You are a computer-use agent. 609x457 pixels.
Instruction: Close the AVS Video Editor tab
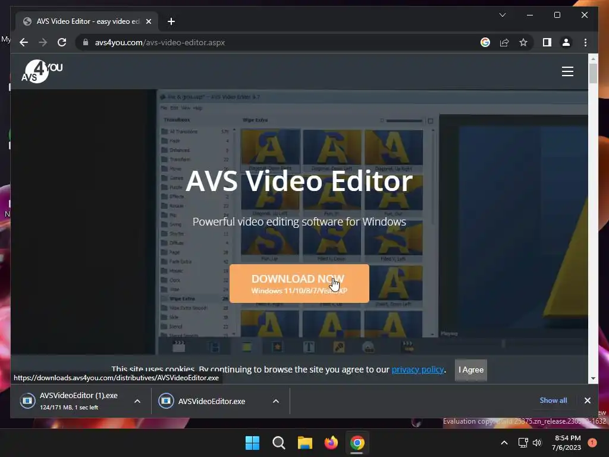[148, 21]
